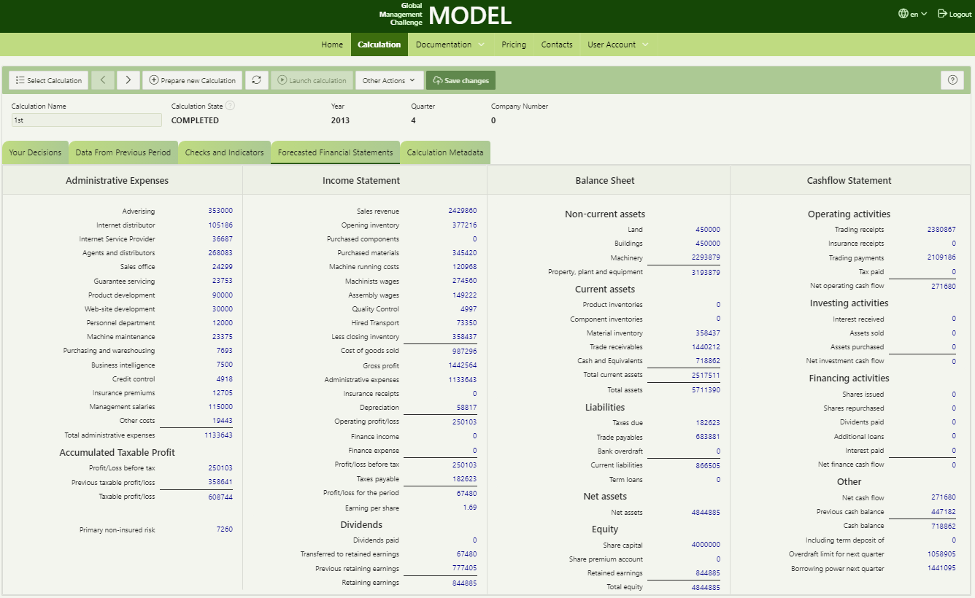The width and height of the screenshot is (975, 598).
Task: Click the Select Calculation button
Action: tap(48, 80)
